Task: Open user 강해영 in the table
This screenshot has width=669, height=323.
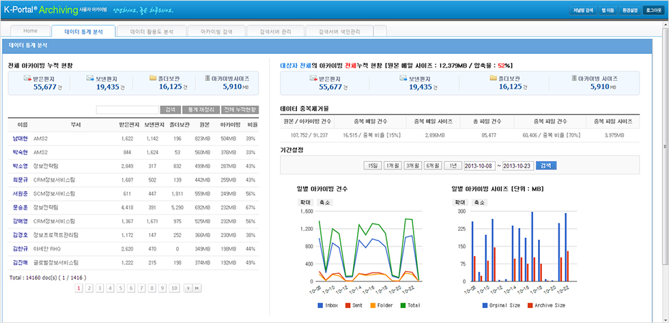Action: (20, 221)
